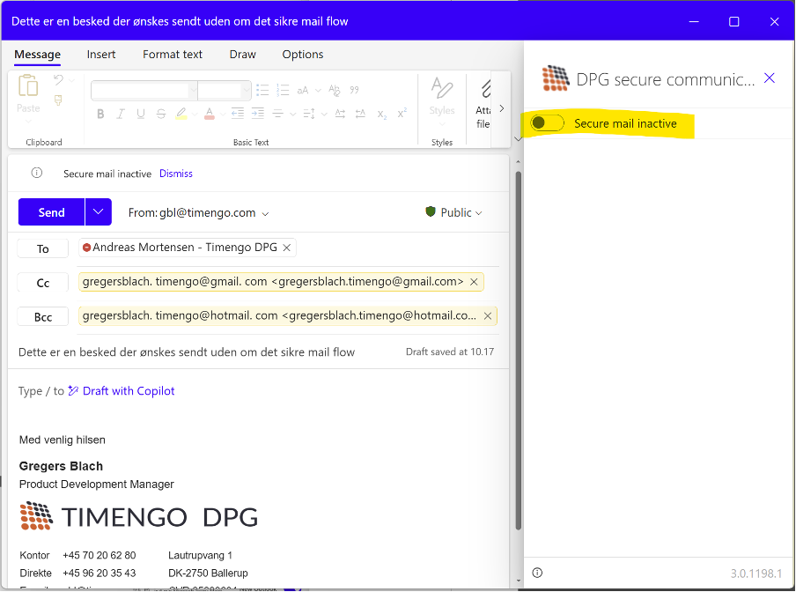This screenshot has width=796, height=592.
Task: Toggle Italic formatting
Action: pyautogui.click(x=121, y=114)
